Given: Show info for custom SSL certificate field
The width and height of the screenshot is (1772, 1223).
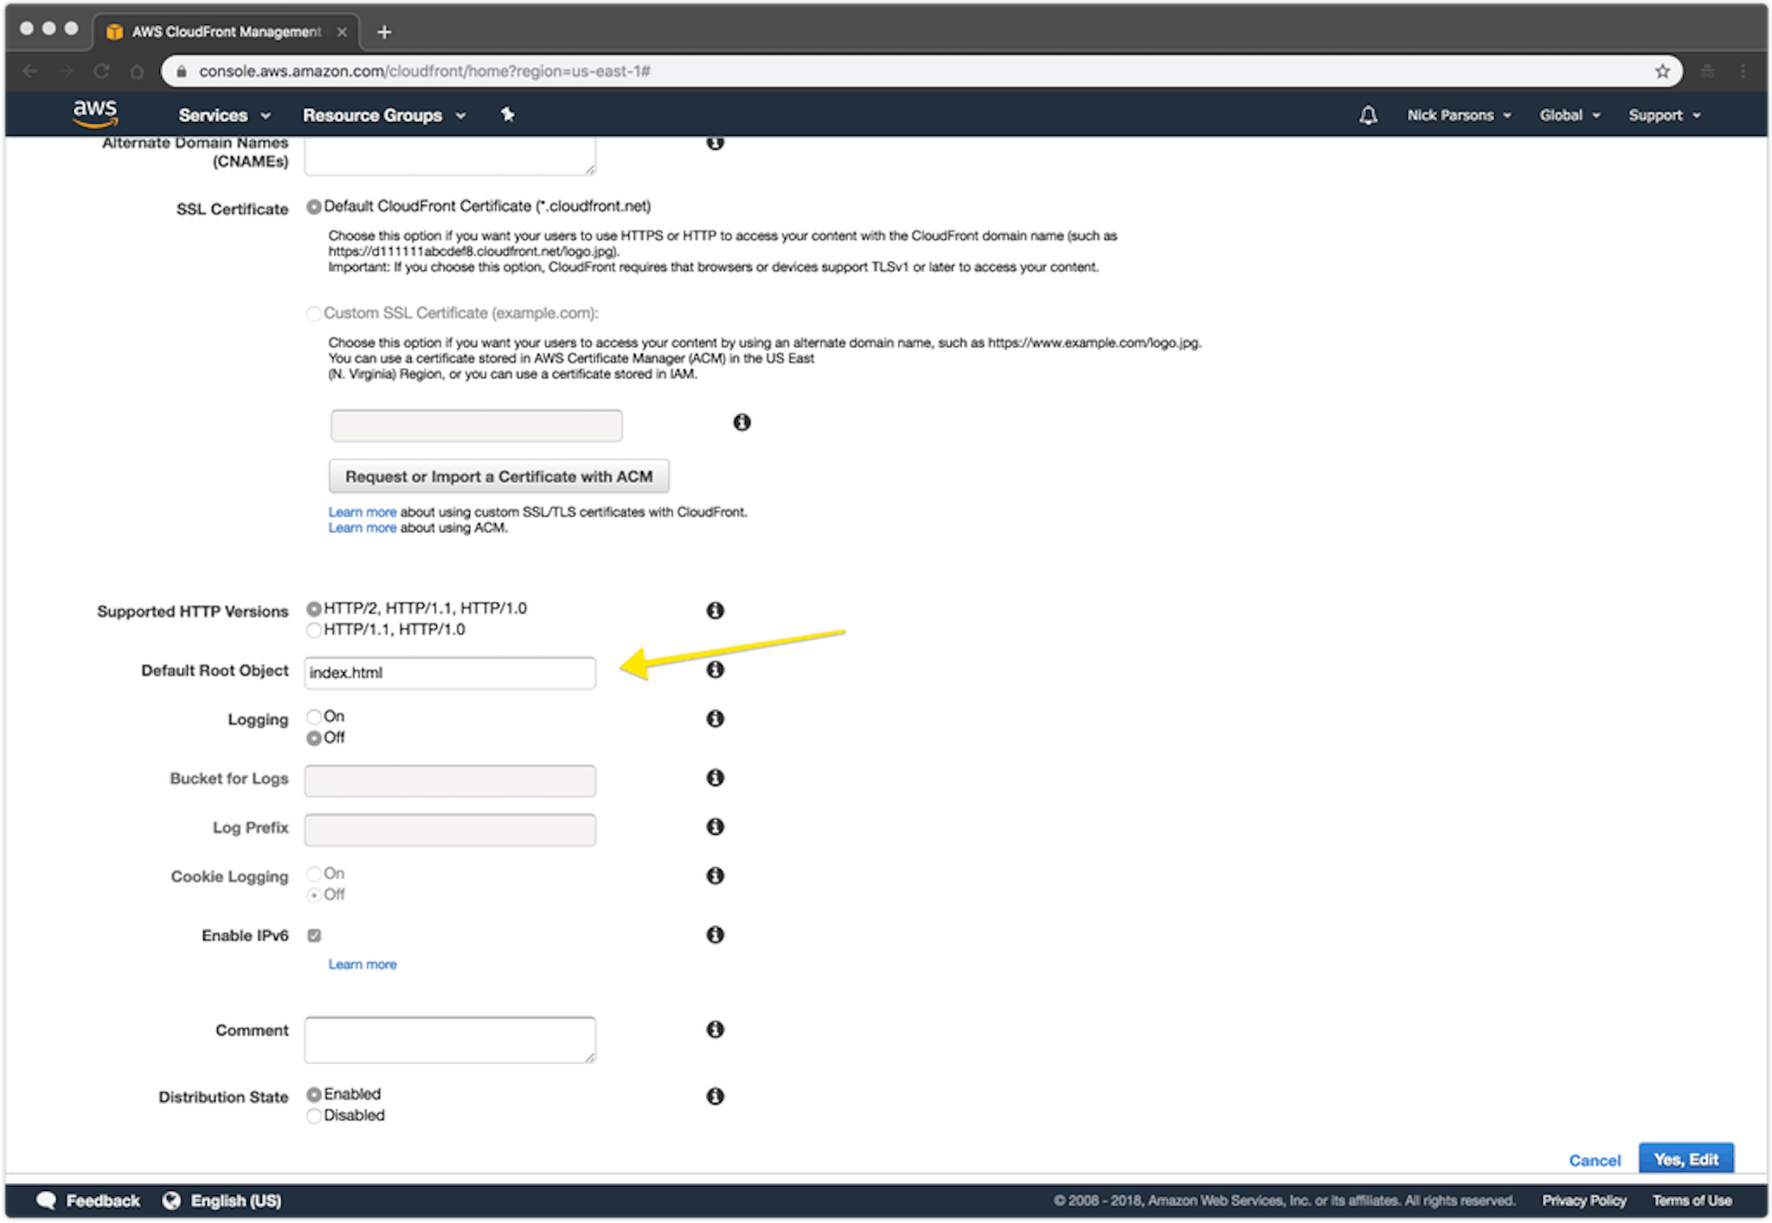Looking at the screenshot, I should [x=742, y=422].
